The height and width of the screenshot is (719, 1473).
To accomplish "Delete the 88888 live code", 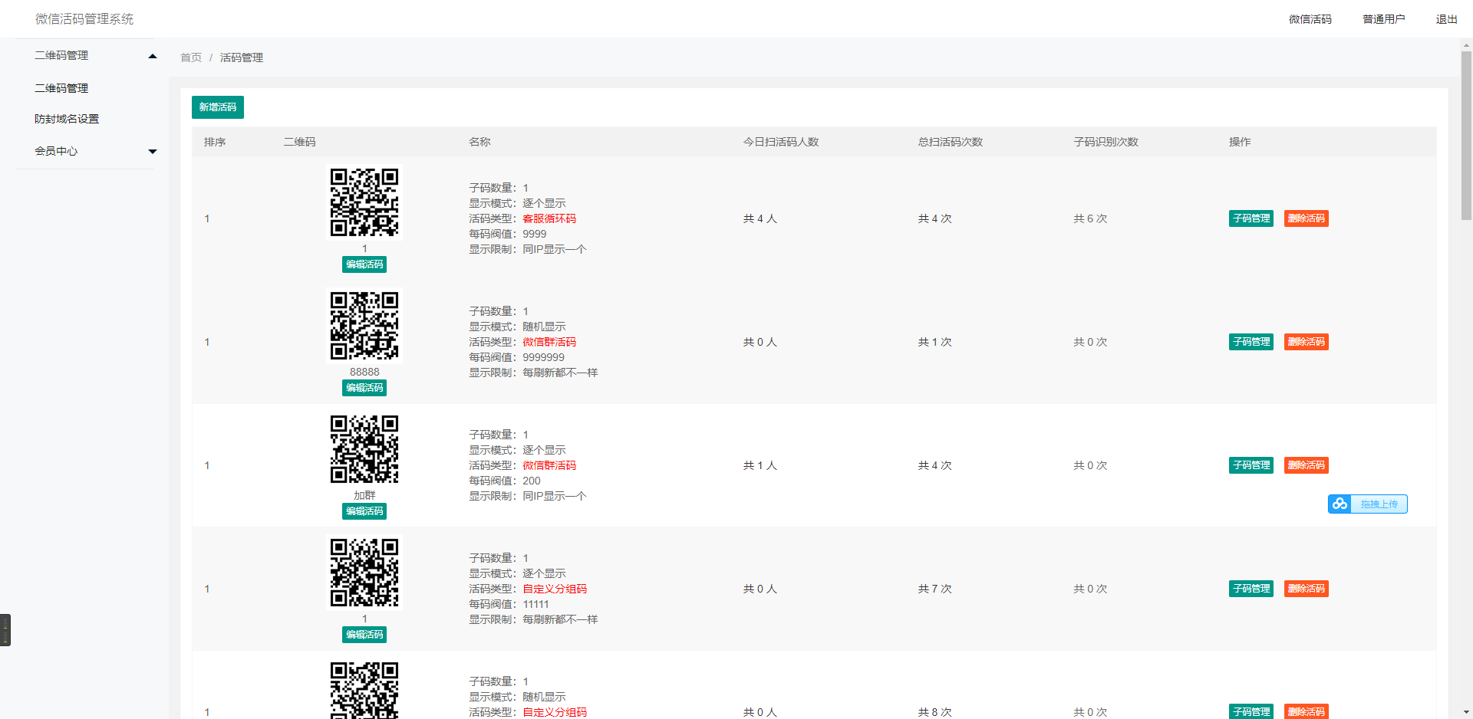I will [1307, 342].
